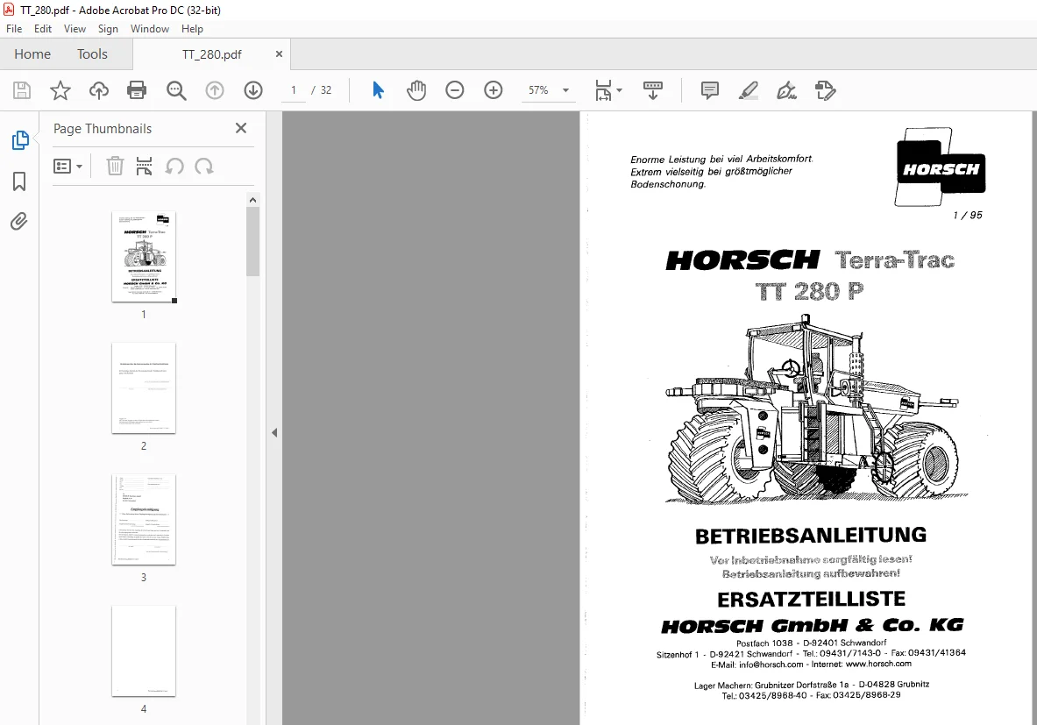Screen dimensions: 1037x725
Task: Show Page Thumbnails panel icon in sidebar
Action: click(x=20, y=140)
